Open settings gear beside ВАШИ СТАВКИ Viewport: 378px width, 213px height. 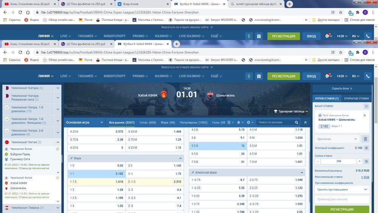coord(366,106)
